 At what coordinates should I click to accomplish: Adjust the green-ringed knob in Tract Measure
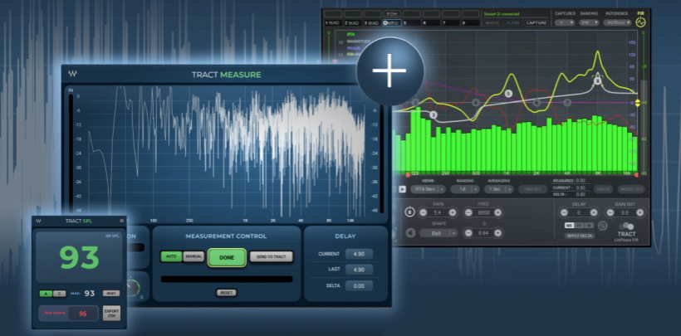(133, 286)
